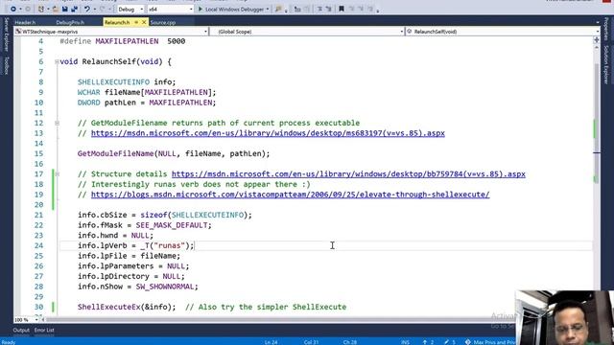Click the Find in Files toolbar icon
Image resolution: width=614 pixels, height=345 pixels.
coord(278,9)
